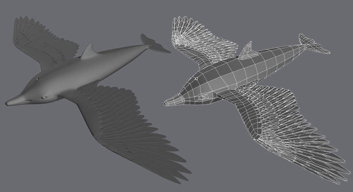
Task: Select the wireframe dolphin's far eye on head
Action: click(196, 78)
